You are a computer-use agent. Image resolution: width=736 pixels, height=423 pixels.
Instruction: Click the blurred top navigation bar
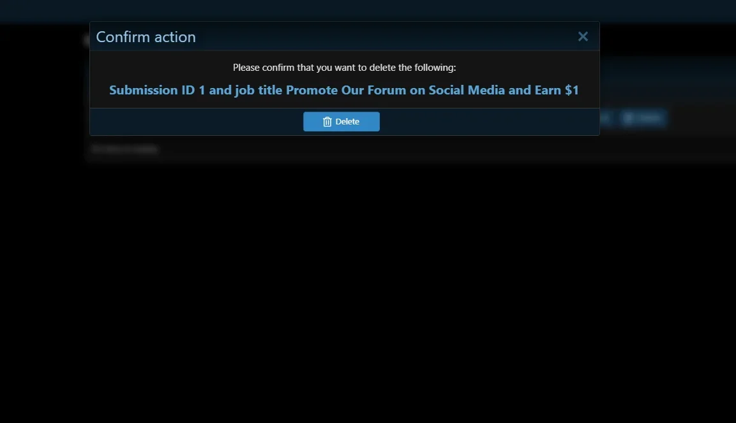tap(368, 10)
